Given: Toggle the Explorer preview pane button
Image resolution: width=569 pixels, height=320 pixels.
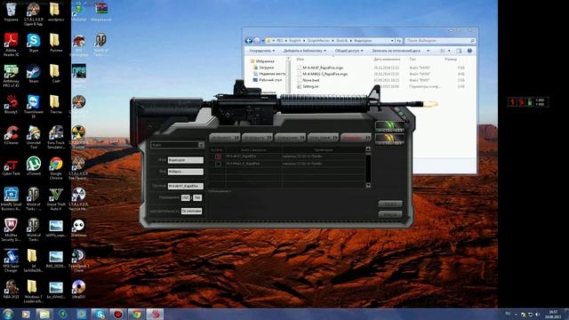Looking at the screenshot, I should 459,51.
